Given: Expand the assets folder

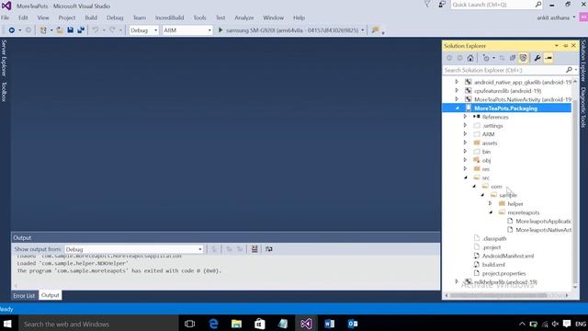Looking at the screenshot, I should [x=465, y=143].
